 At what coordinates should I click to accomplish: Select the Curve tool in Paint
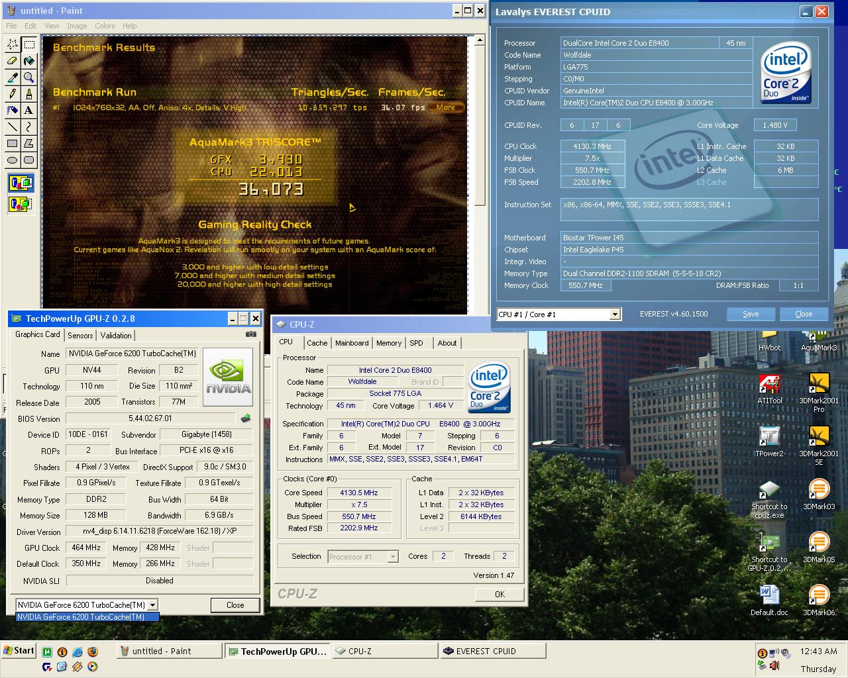pyautogui.click(x=29, y=127)
